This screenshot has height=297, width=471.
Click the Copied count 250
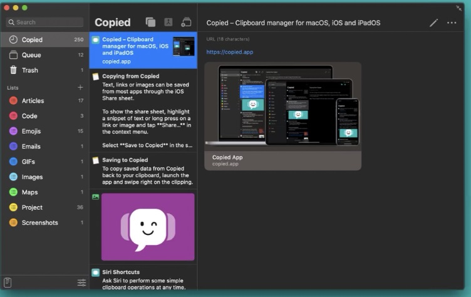tap(79, 39)
